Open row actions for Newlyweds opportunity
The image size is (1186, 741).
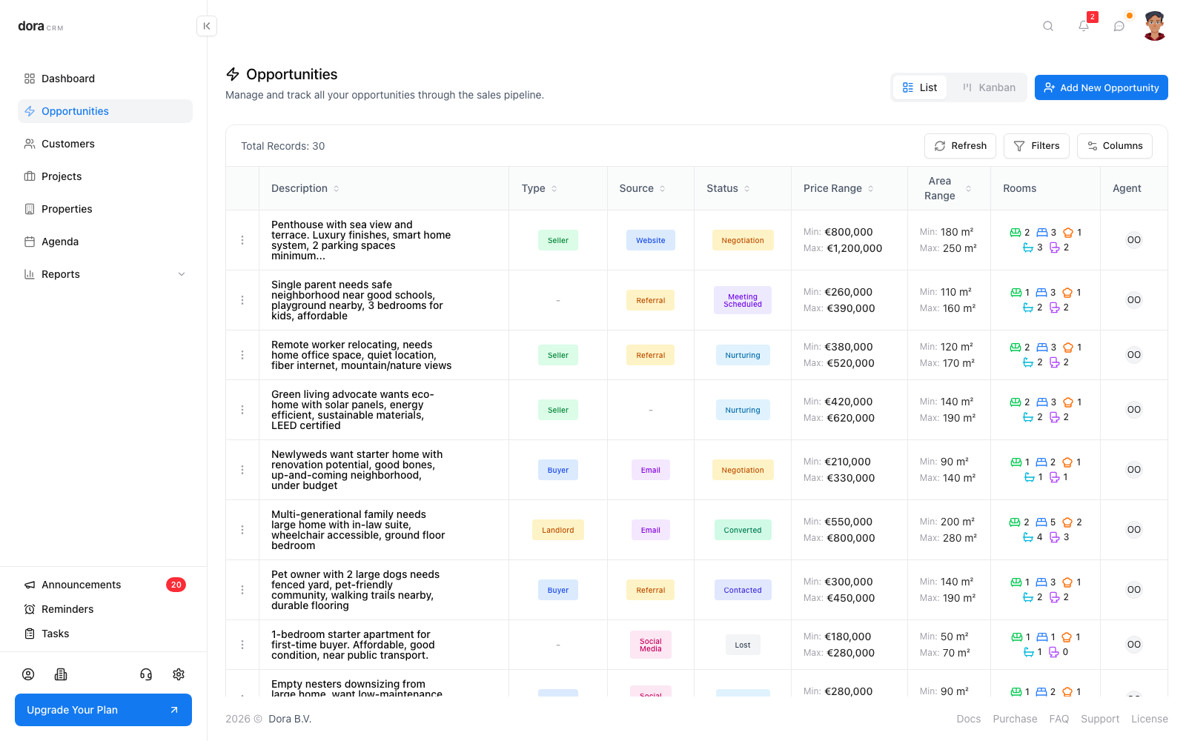point(242,470)
